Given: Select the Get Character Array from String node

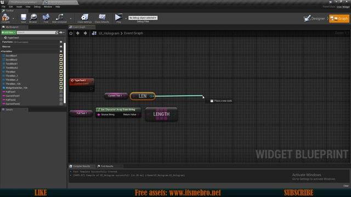Looking at the screenshot, I should [118, 113].
